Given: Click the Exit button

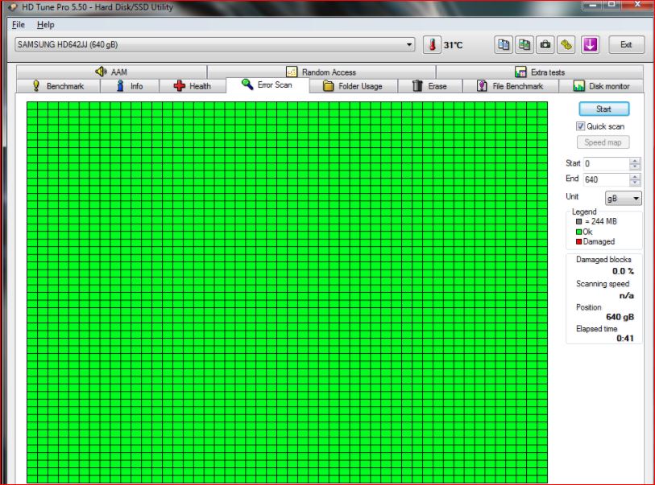Looking at the screenshot, I should [626, 44].
